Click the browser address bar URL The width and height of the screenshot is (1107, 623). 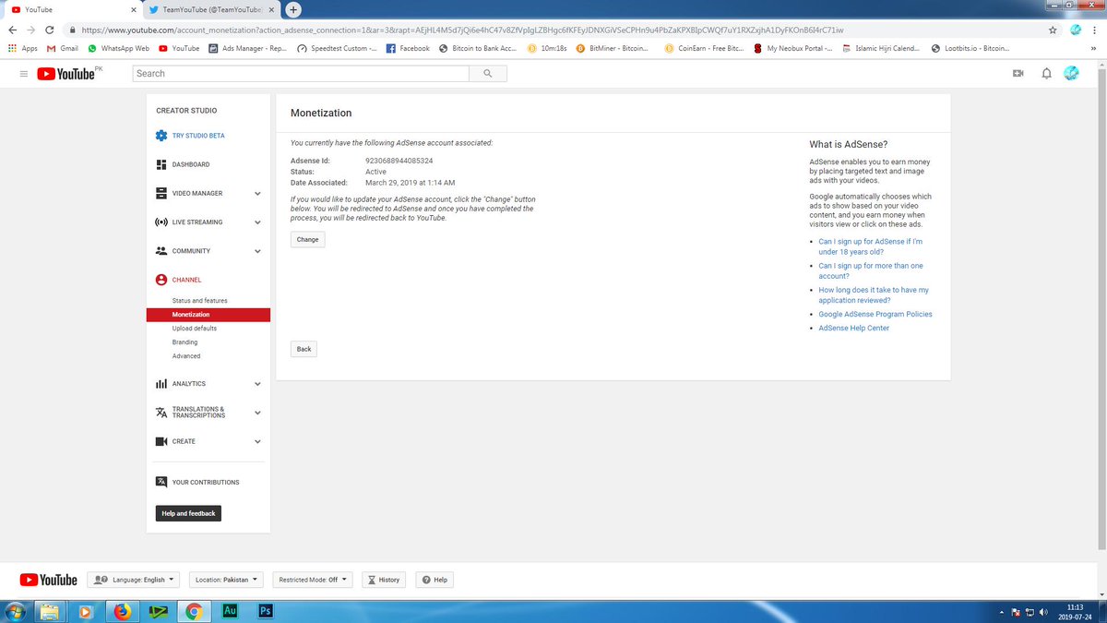(461, 30)
